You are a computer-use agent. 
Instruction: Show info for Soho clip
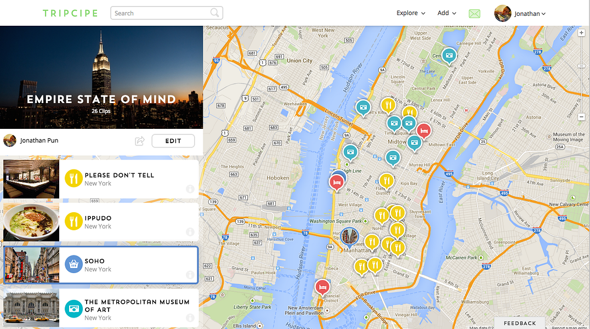[190, 275]
